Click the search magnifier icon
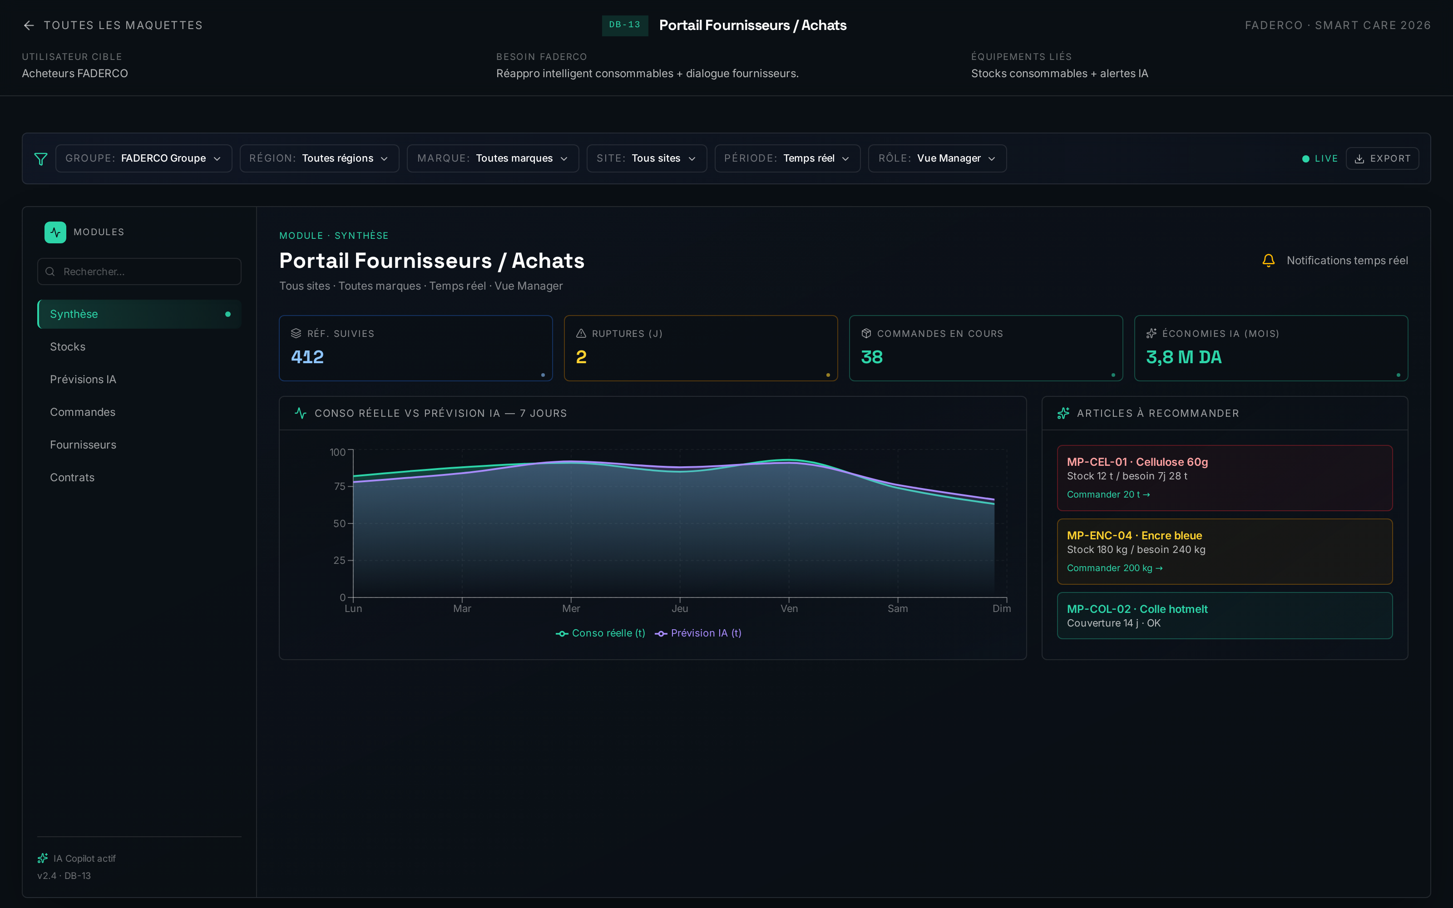 click(x=50, y=271)
